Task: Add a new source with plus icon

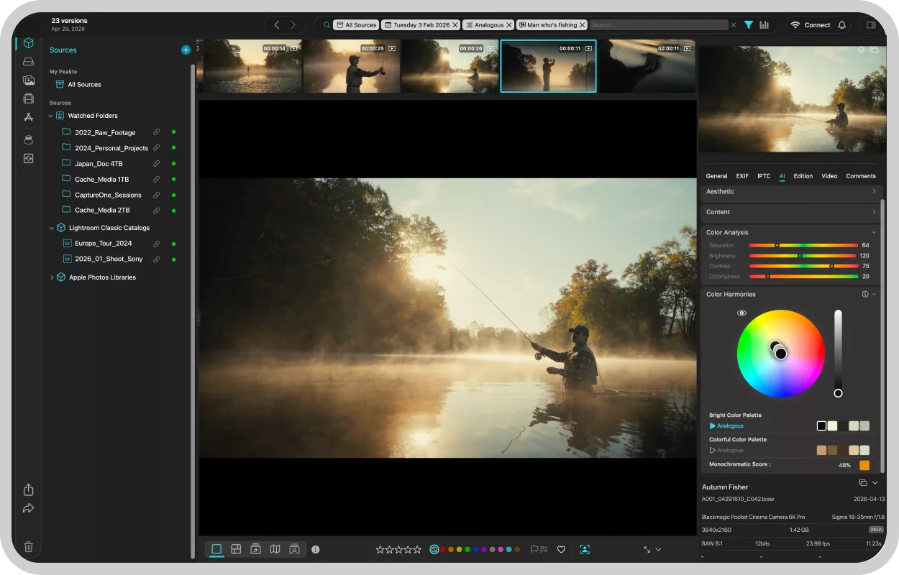Action: pos(186,50)
